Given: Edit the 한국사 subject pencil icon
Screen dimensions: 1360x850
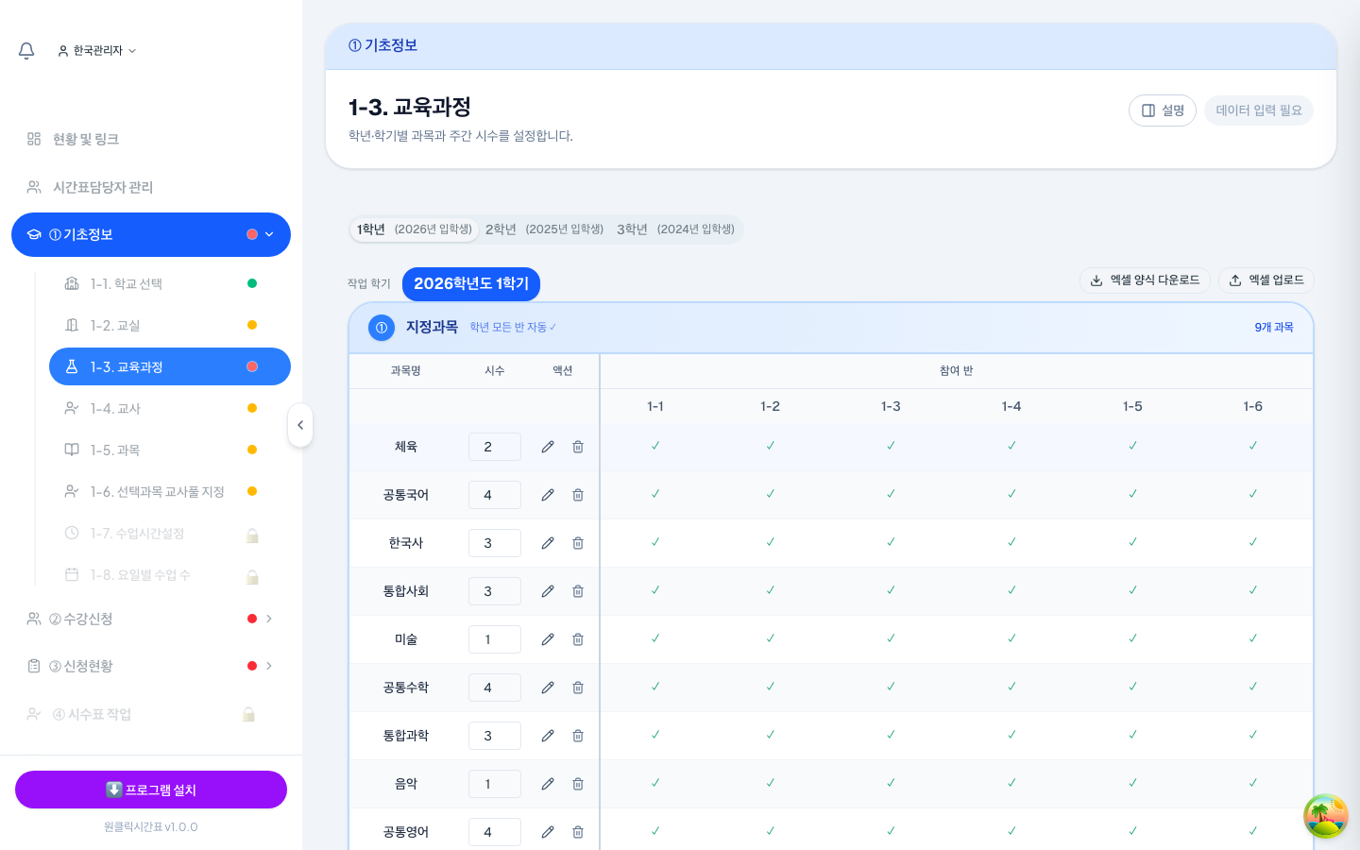Looking at the screenshot, I should (548, 543).
